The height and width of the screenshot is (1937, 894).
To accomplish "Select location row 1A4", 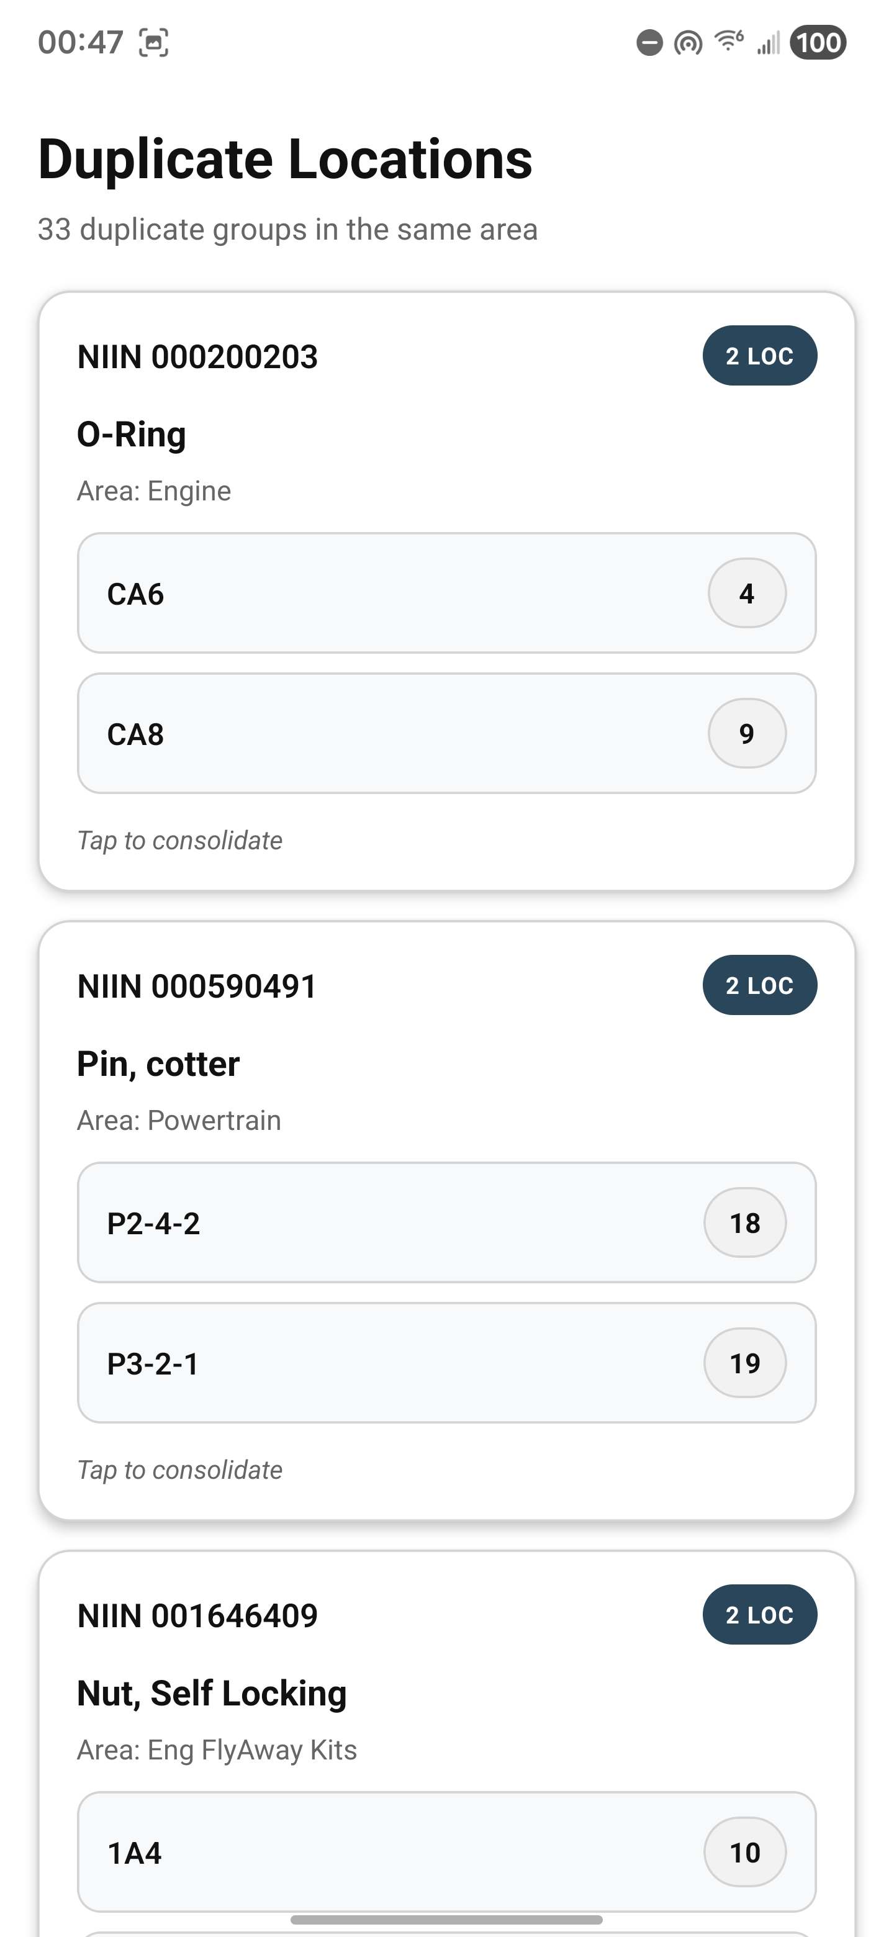I will [391, 1852].
